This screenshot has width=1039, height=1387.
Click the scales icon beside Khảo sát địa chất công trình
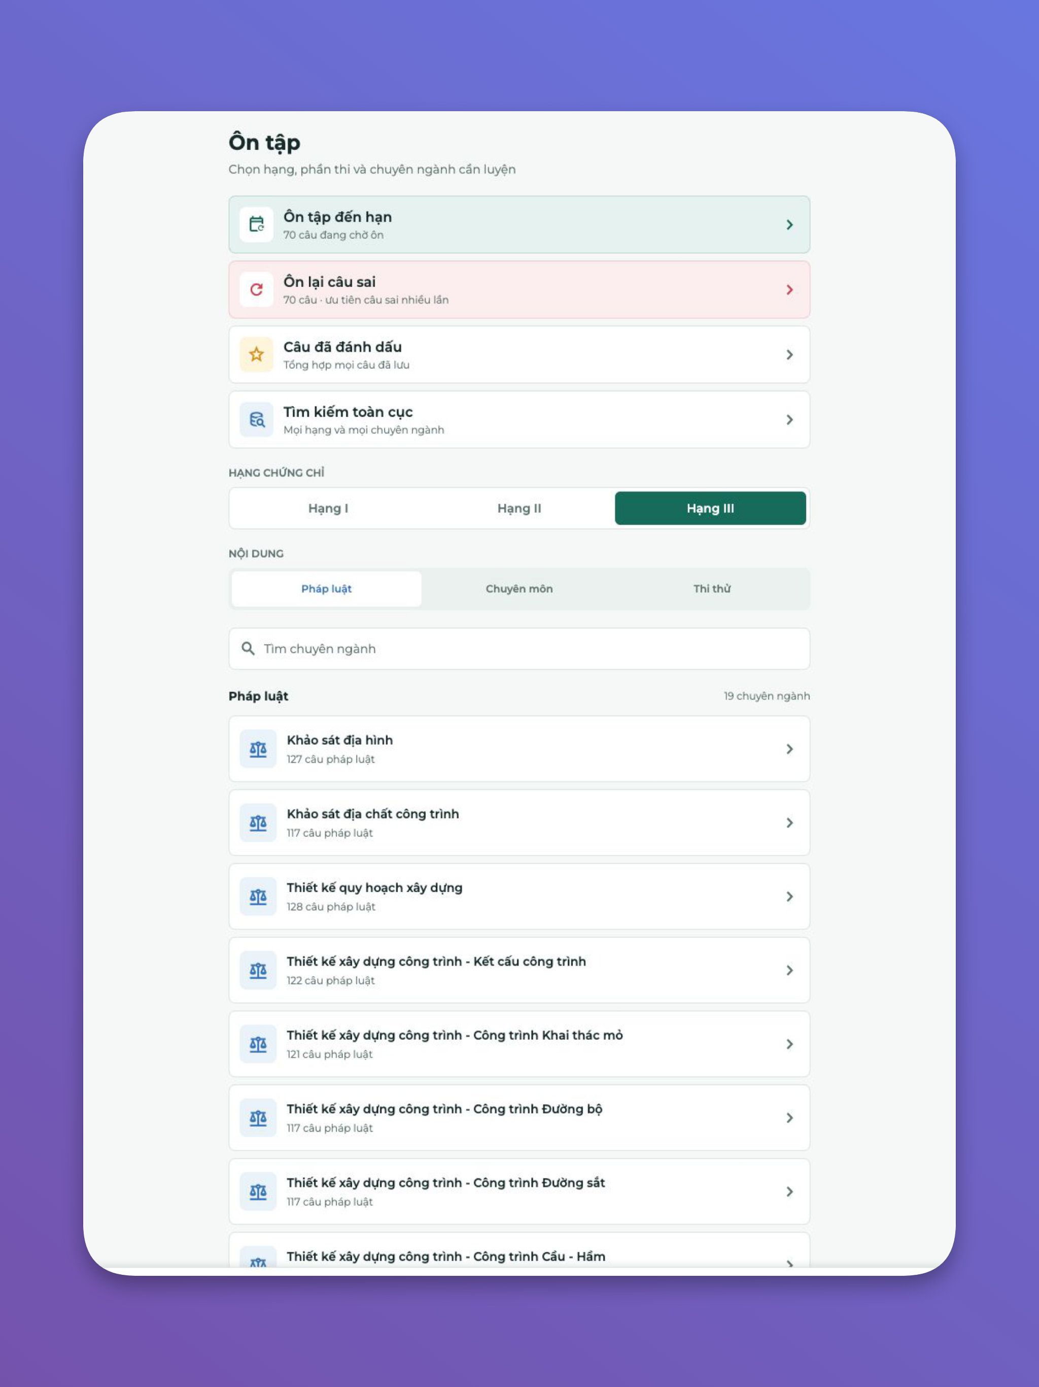(258, 822)
